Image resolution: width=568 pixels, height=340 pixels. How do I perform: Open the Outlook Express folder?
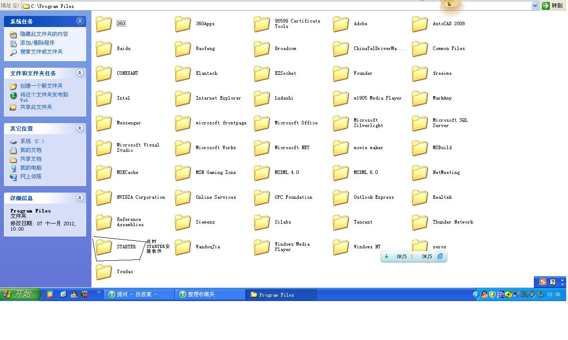363,197
